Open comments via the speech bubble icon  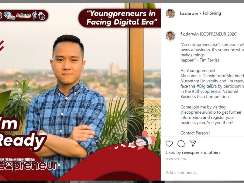pos(181,144)
